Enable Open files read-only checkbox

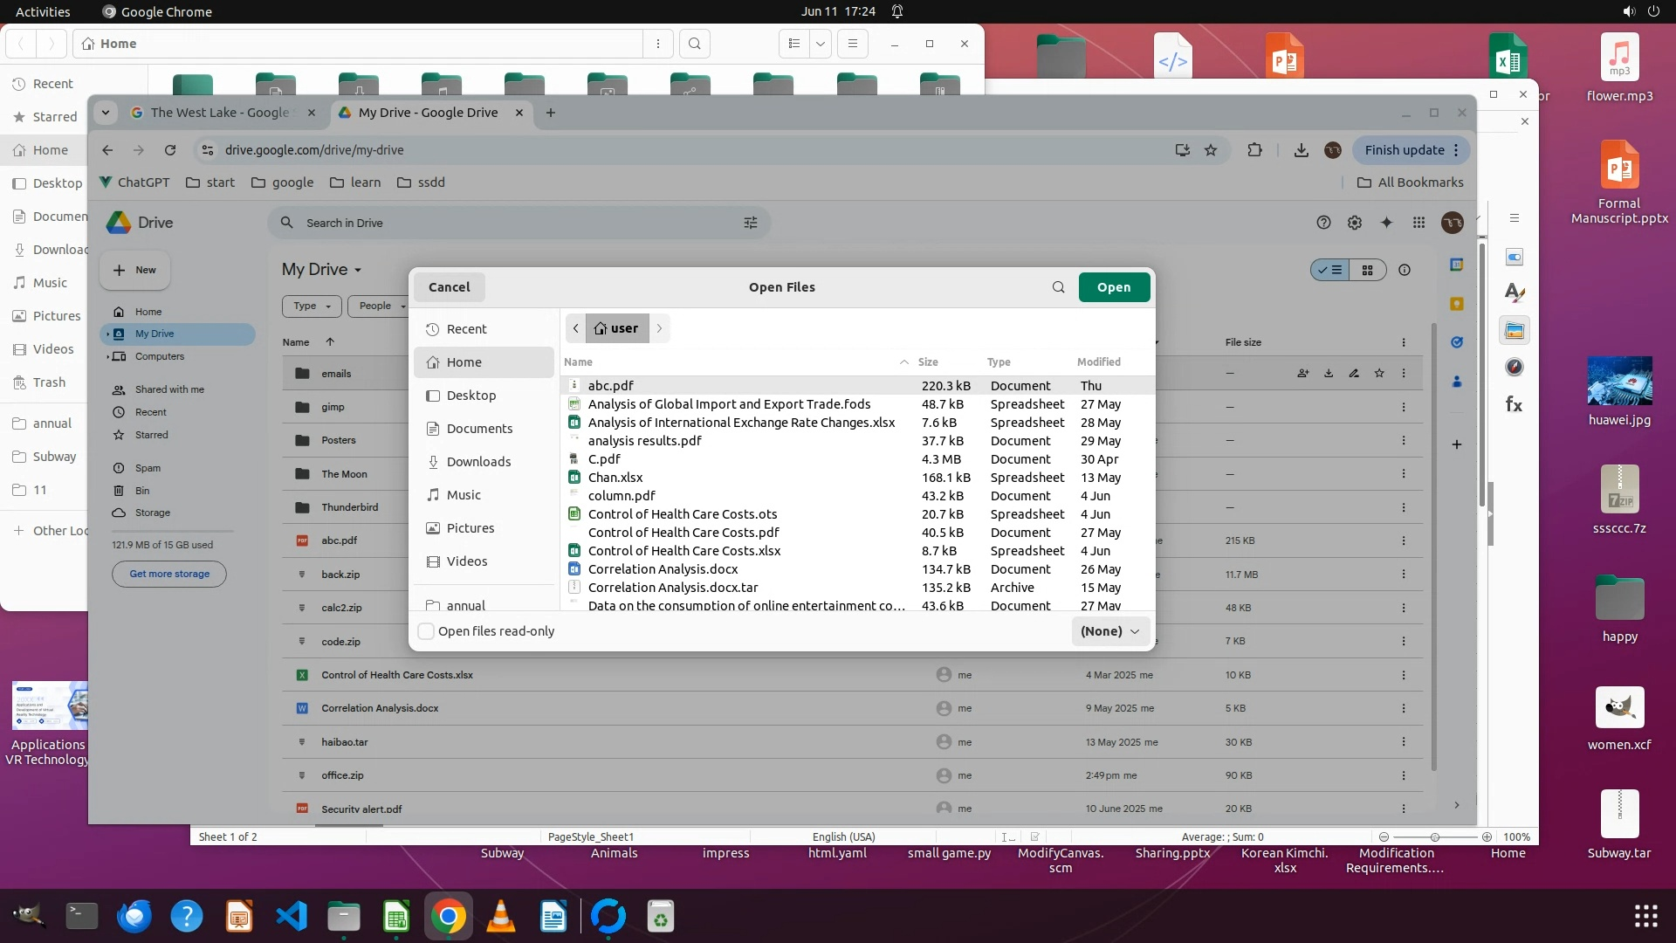point(427,631)
